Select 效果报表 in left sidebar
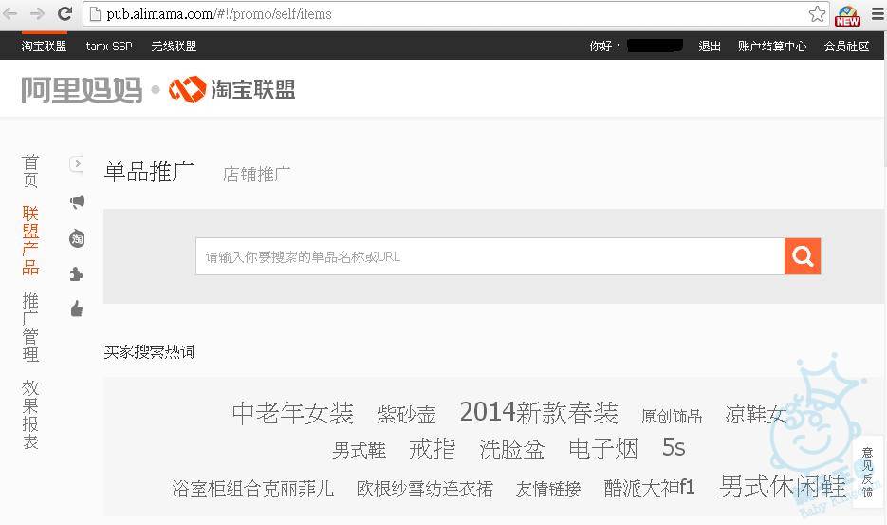887x525 pixels. coord(30,415)
